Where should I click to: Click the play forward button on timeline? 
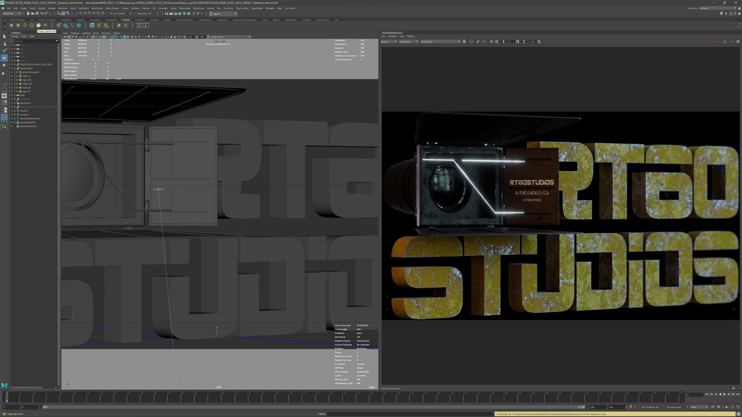click(725, 394)
